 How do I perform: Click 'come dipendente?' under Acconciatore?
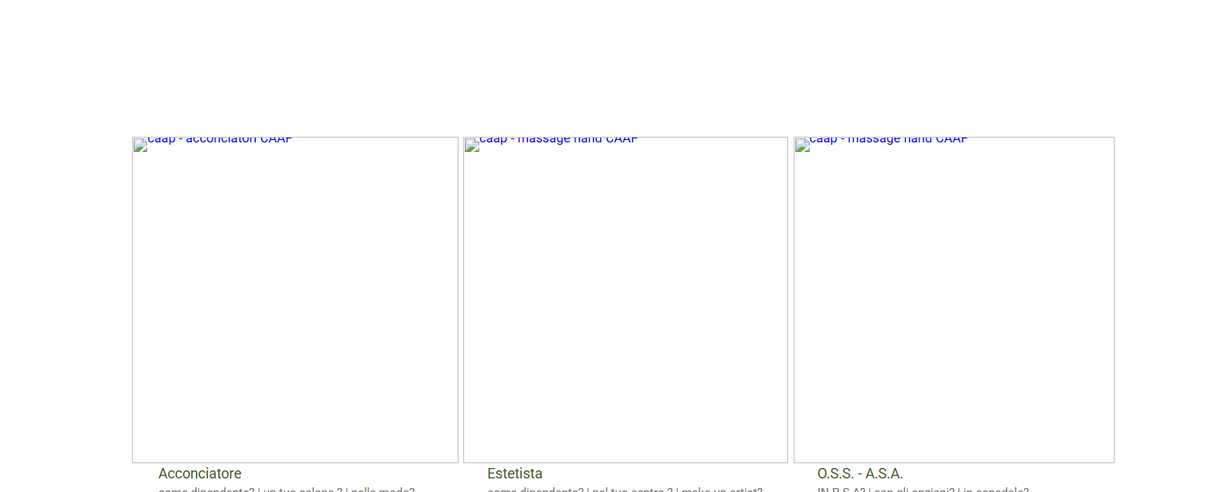tap(206, 490)
